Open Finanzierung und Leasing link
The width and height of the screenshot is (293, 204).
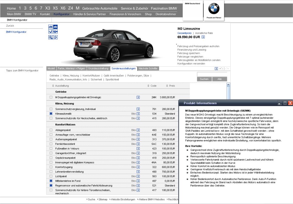click(192, 50)
